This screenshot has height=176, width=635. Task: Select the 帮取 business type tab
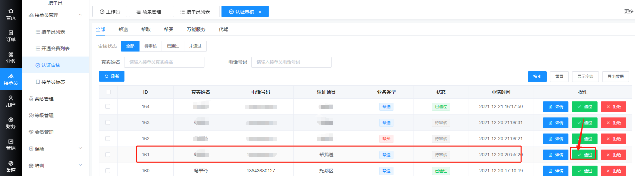[146, 29]
